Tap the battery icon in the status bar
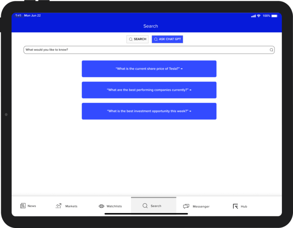This screenshot has height=228, width=293. [x=274, y=16]
